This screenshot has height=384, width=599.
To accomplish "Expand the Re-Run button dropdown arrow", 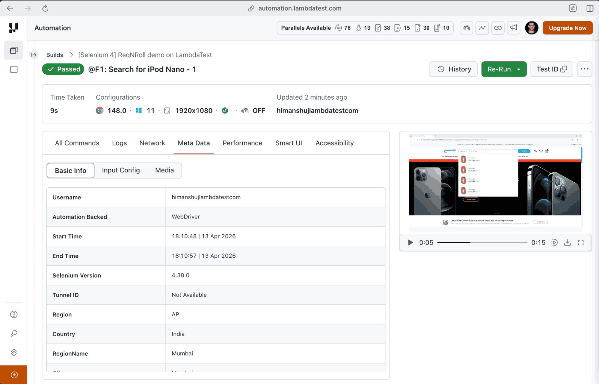I will [x=519, y=69].
